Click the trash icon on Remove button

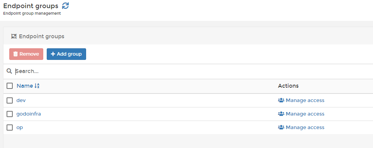pos(15,54)
